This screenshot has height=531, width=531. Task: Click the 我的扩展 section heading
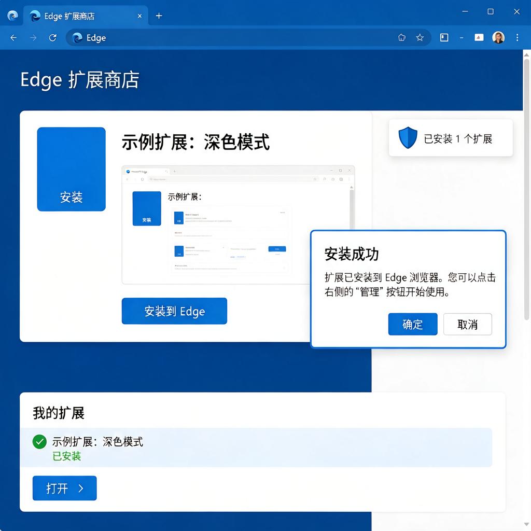pos(59,413)
